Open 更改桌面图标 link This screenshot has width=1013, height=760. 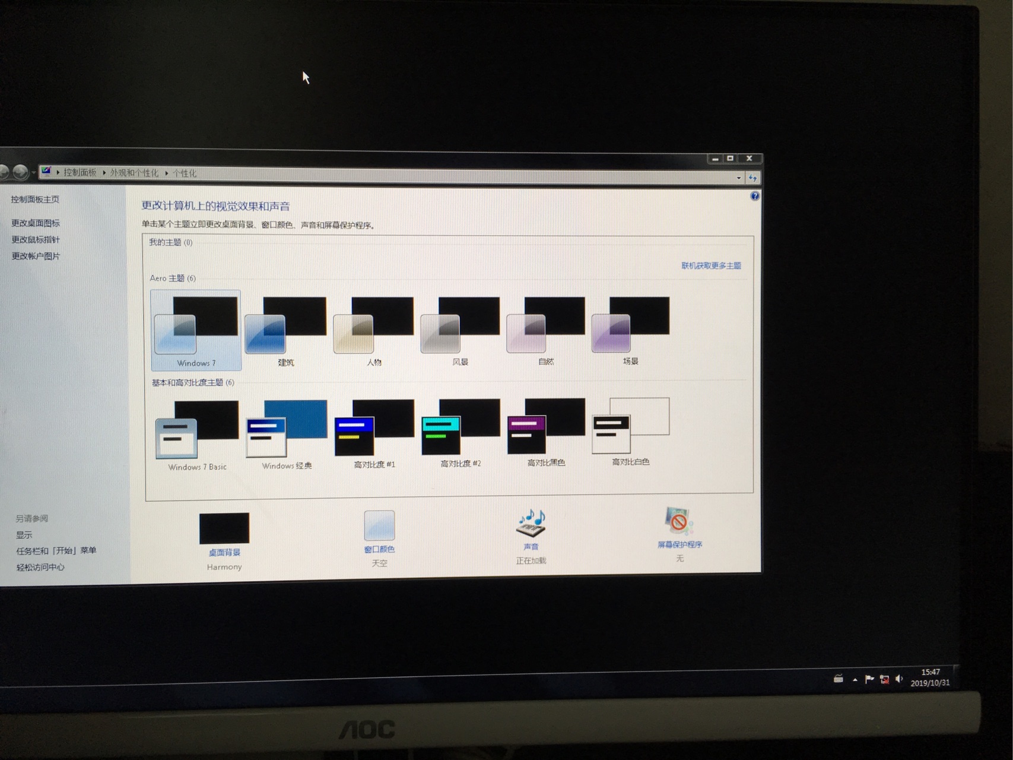click(x=36, y=223)
